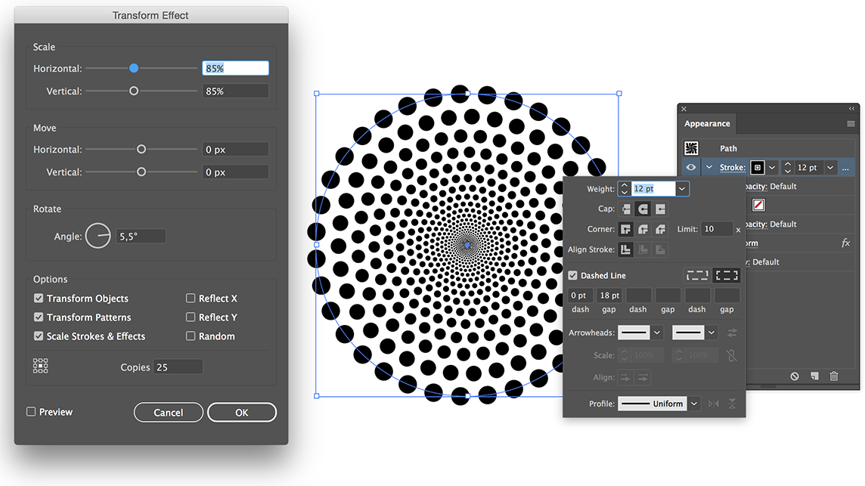The height and width of the screenshot is (486, 865).
Task: Choose the Bevel Join corner style
Action: click(x=660, y=229)
